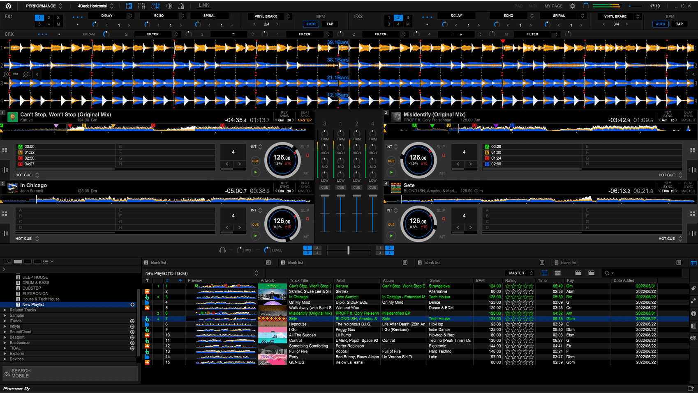This screenshot has height=398, width=698.
Task: Click the waveform zoom-in magnifier icon
Action: tap(6, 74)
